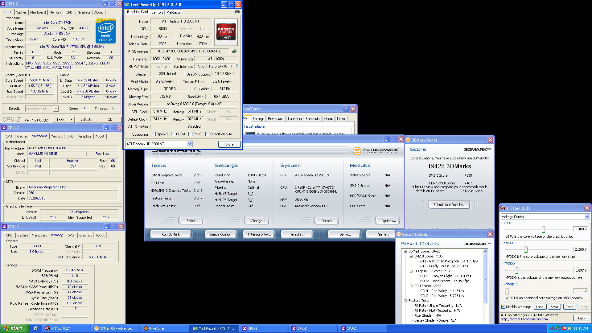Open the Scheduler tab in RivaTuner

[313, 119]
